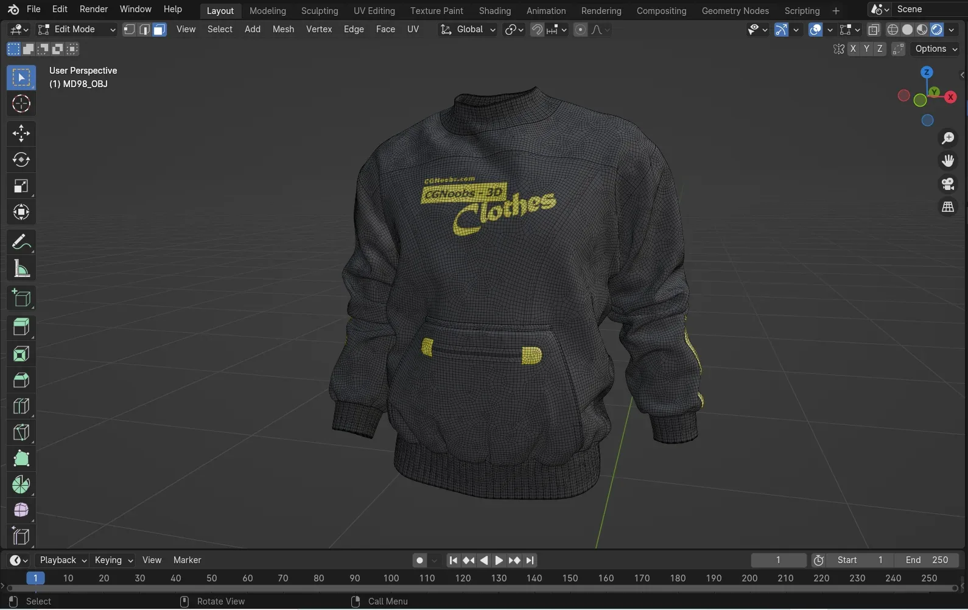Toggle proportional editing

pos(580,29)
